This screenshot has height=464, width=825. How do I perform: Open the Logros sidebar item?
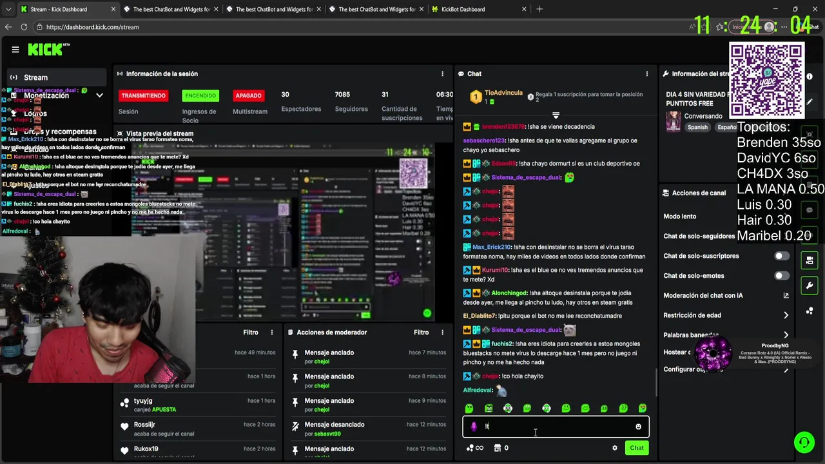pos(35,113)
